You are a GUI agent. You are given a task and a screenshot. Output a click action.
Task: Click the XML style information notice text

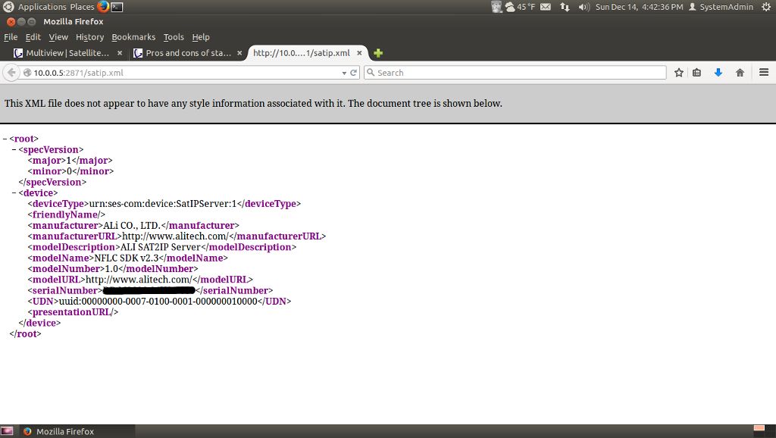point(253,103)
